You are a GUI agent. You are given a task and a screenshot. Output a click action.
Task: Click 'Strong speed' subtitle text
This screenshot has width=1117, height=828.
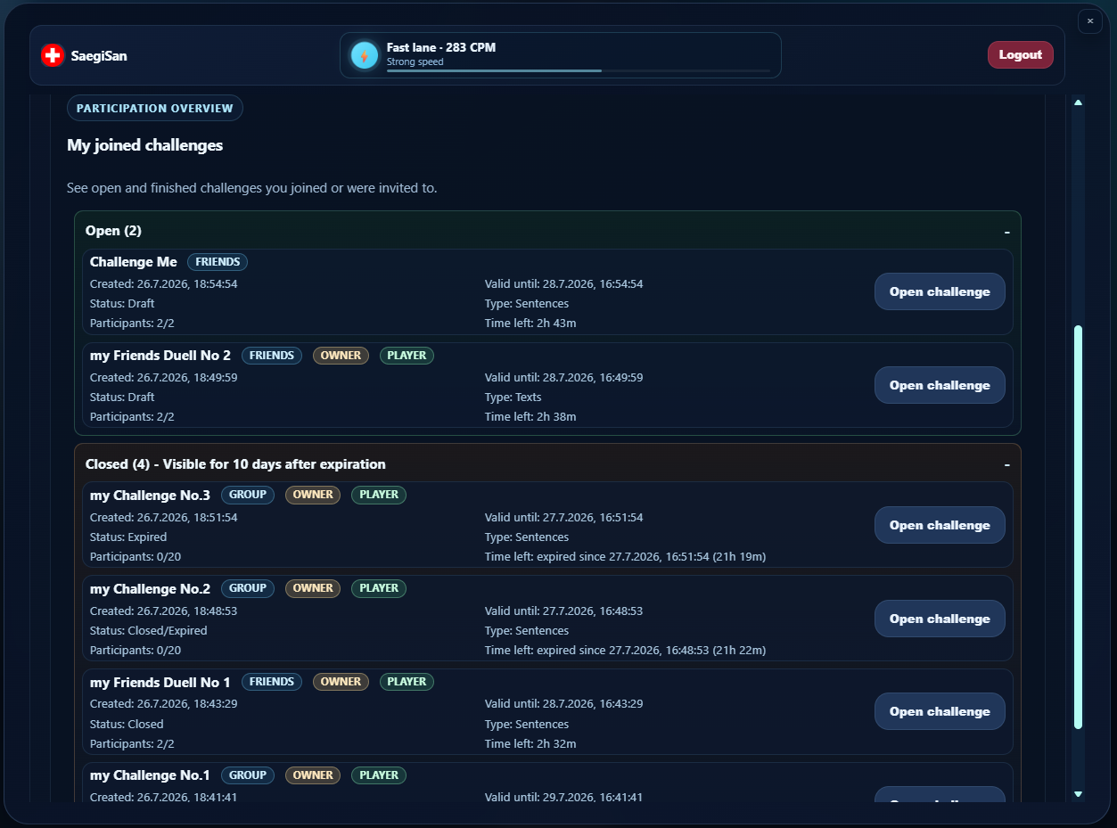(415, 61)
